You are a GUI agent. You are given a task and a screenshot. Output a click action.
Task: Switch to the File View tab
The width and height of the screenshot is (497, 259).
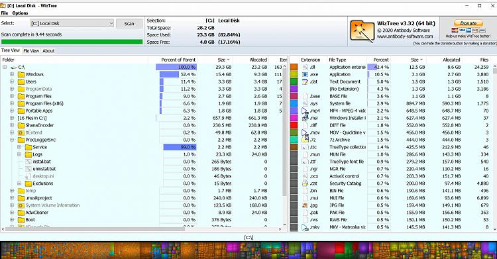coord(31,51)
